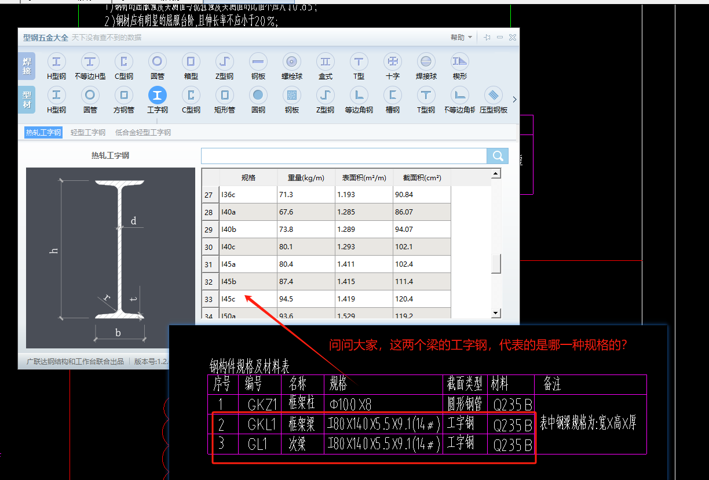Click 截面积(cm²) column header

422,178
